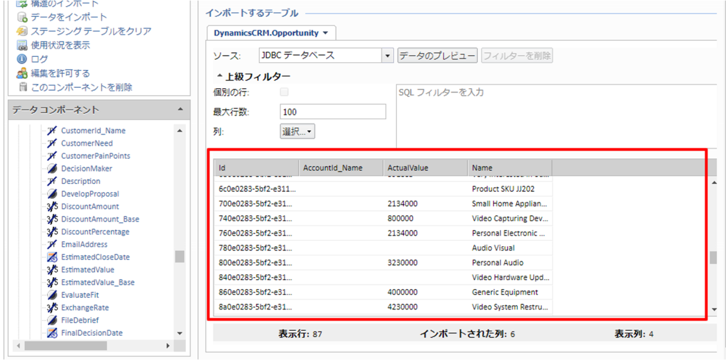This screenshot has height=360, width=726.
Task: Click the EmailAddress field type icon
Action: [x=52, y=244]
